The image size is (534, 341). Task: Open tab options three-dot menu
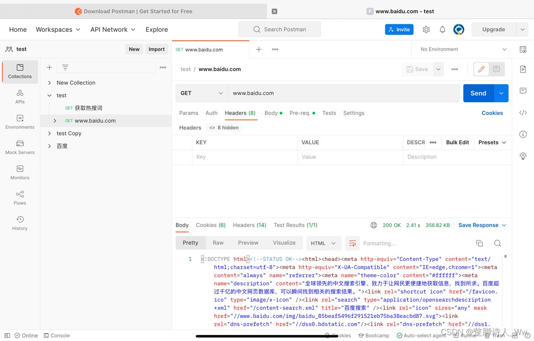tap(275, 49)
